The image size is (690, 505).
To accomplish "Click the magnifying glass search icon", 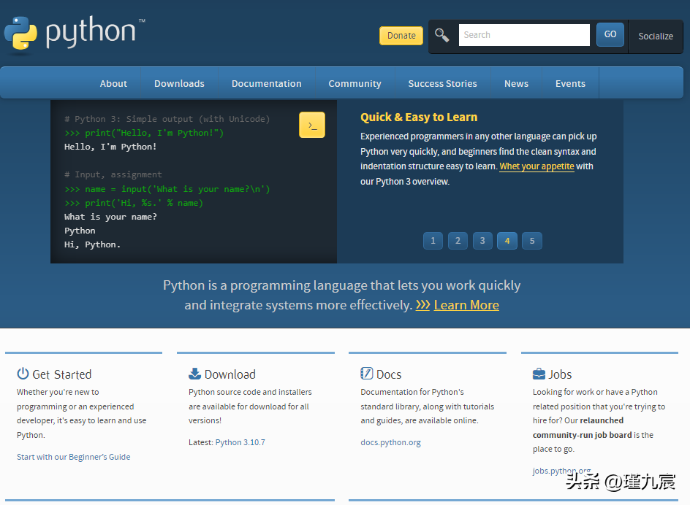I will tap(441, 35).
